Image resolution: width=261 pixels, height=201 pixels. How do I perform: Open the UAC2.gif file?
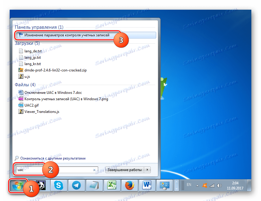[31, 105]
